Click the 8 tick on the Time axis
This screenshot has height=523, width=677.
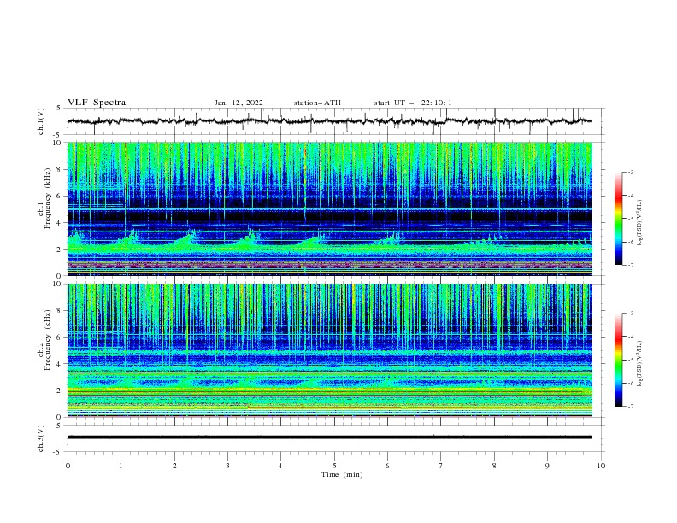(x=494, y=466)
